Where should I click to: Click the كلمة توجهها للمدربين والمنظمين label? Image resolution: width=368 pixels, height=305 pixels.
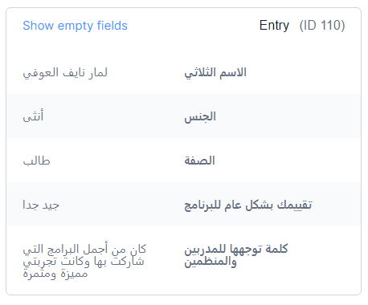236,255
